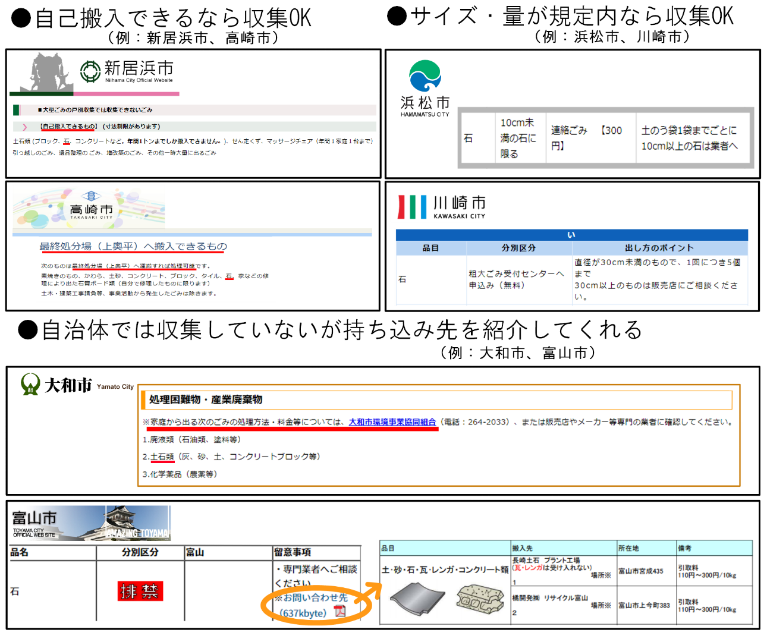The image size is (767, 642).
Task: Expand the 【自己搬入できるもの】 chevron
Action: 24,127
